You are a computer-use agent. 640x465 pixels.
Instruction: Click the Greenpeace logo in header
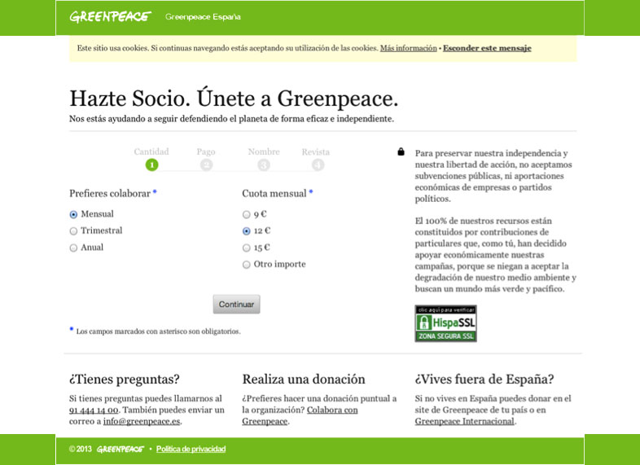click(110, 17)
